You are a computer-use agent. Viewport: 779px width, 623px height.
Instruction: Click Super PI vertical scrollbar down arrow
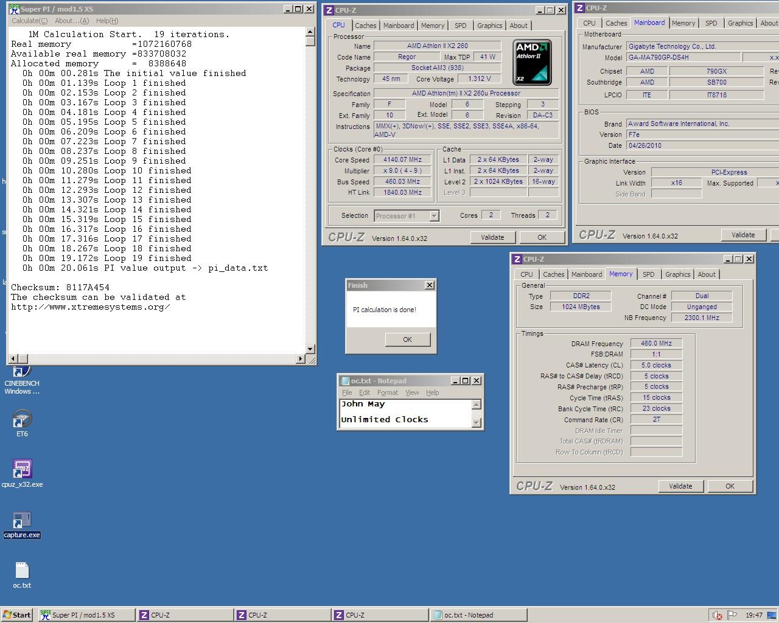[310, 349]
